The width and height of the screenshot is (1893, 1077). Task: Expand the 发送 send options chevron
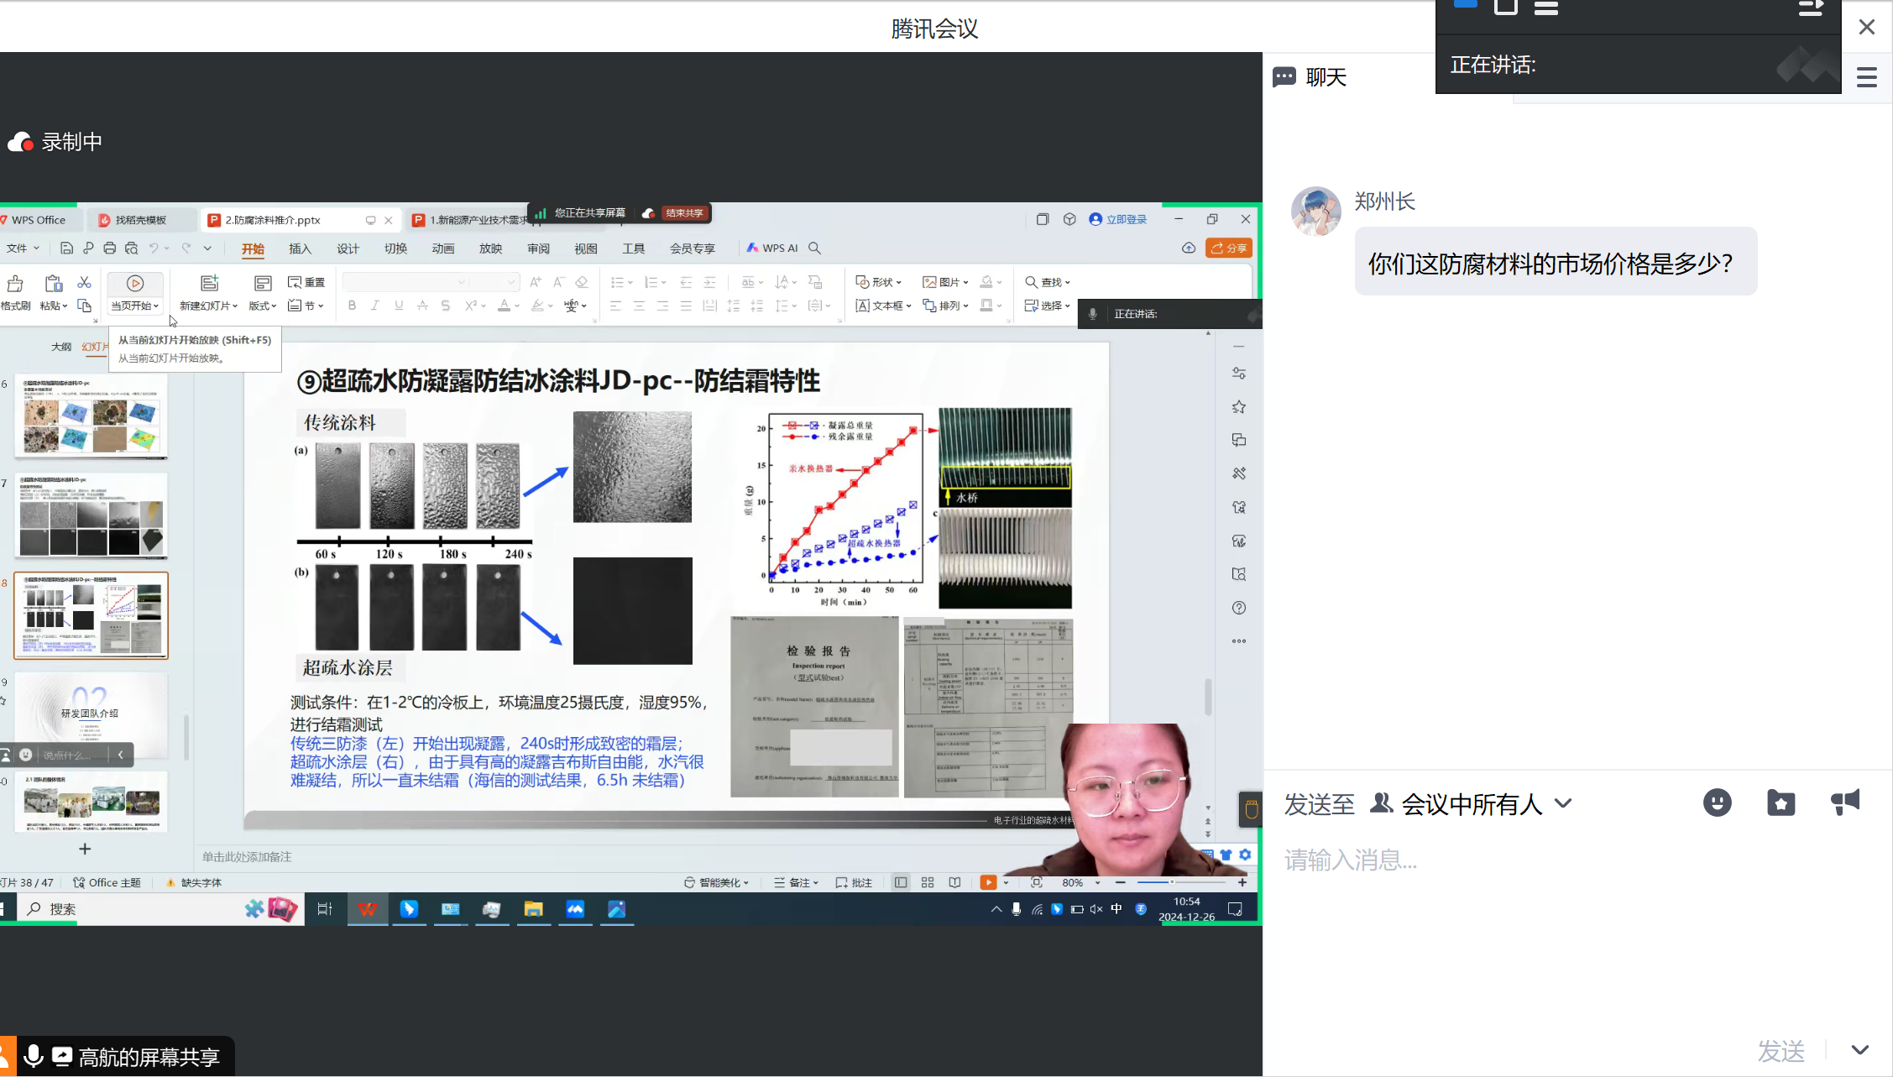[1860, 1049]
